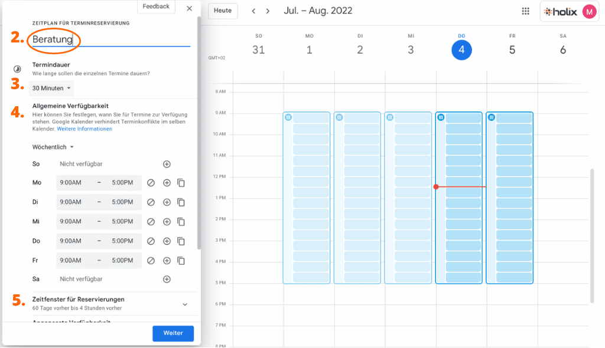Copy Mittwoch's hours to all days
Screen dimensions: 605x348
click(181, 221)
